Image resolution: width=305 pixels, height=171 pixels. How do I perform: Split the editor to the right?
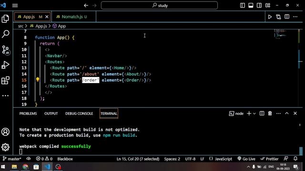pyautogui.click(x=287, y=17)
